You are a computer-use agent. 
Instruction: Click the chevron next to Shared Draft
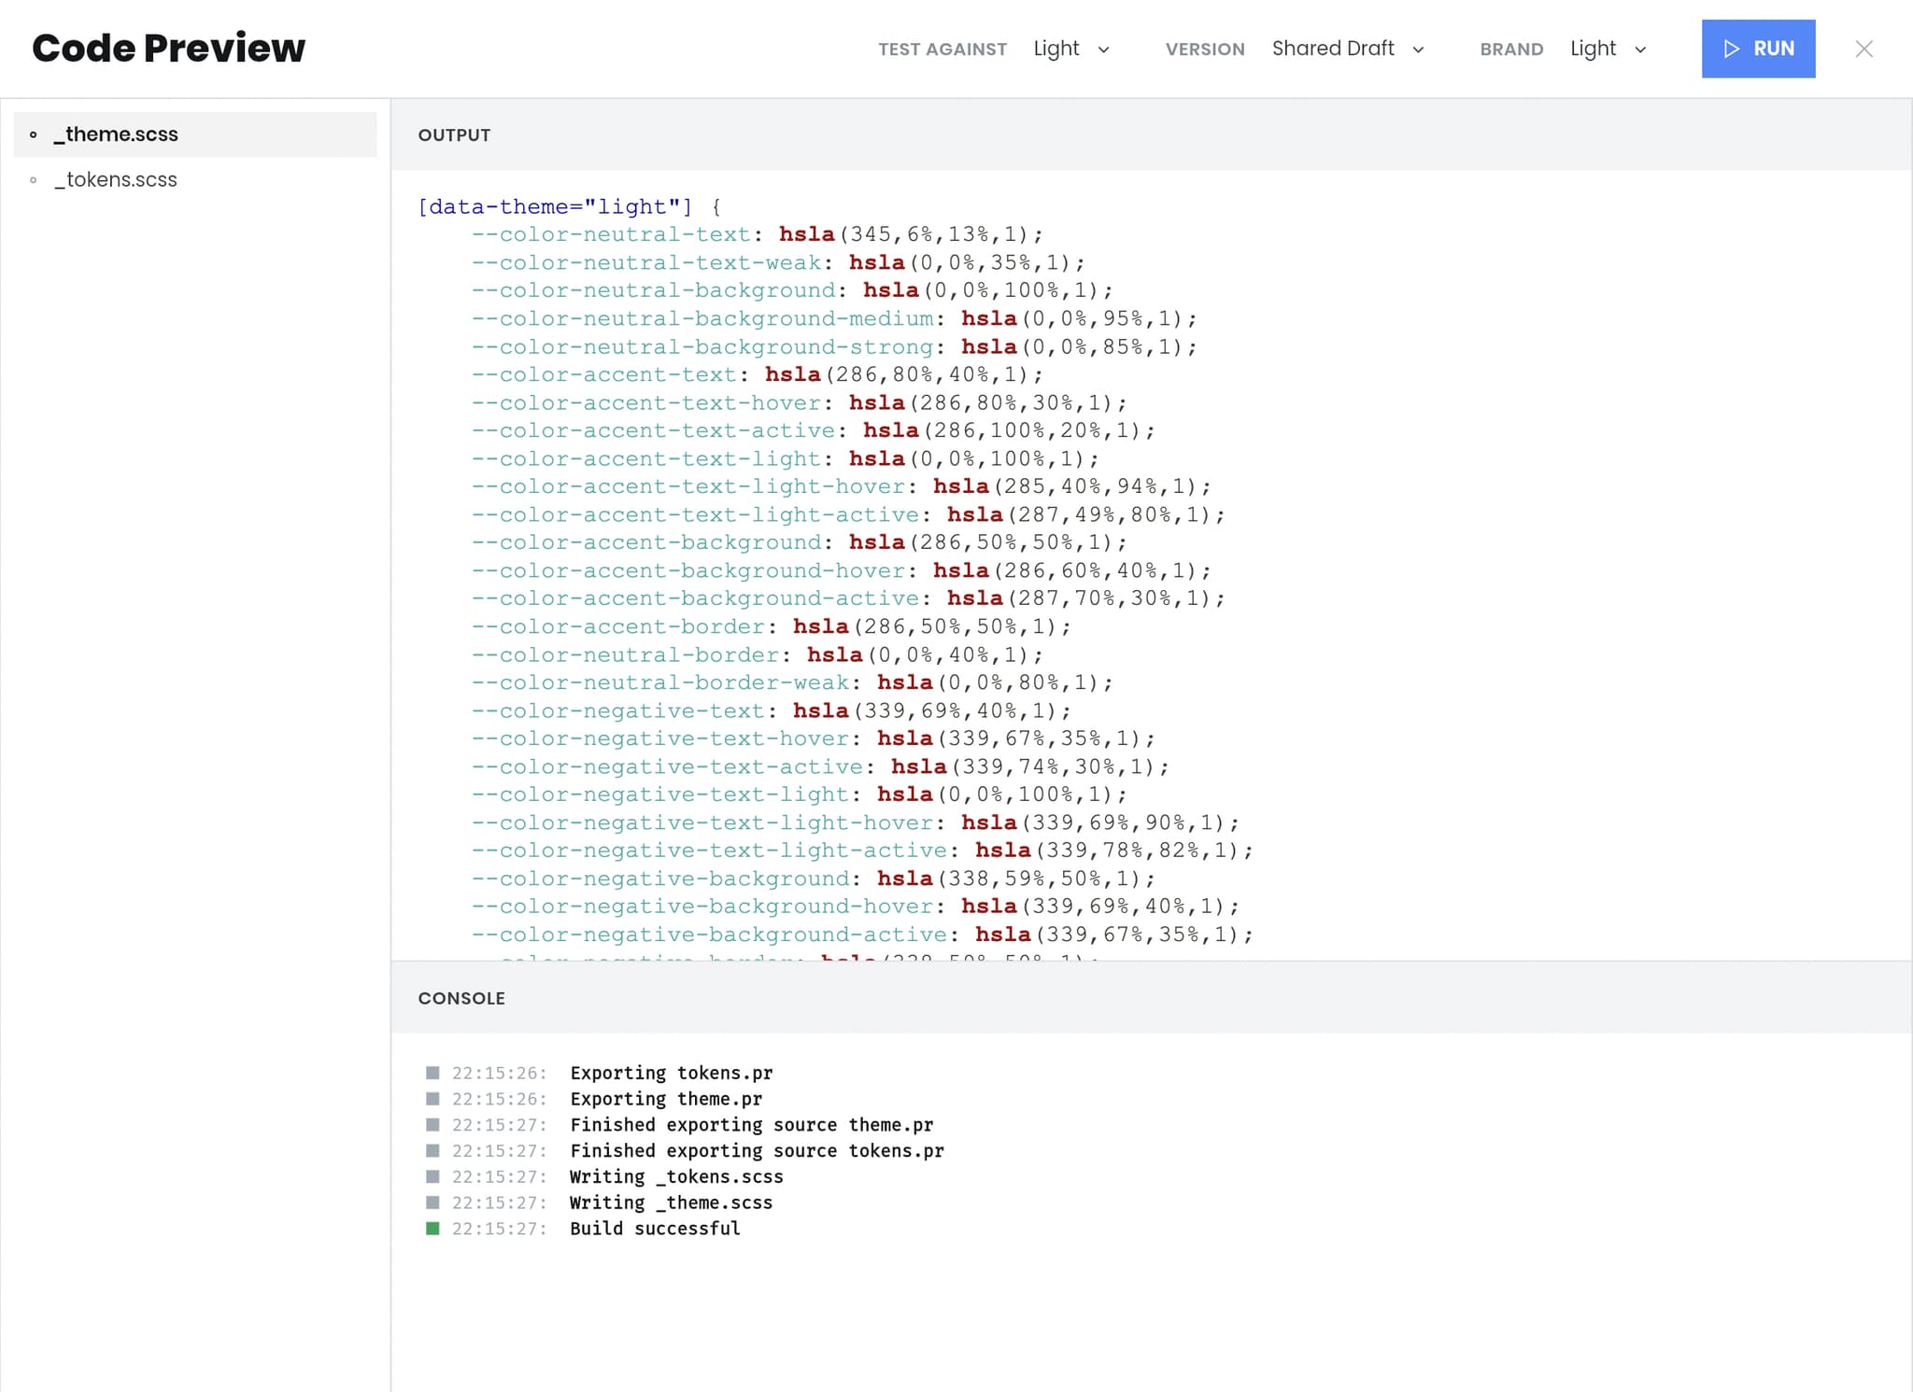(x=1418, y=49)
